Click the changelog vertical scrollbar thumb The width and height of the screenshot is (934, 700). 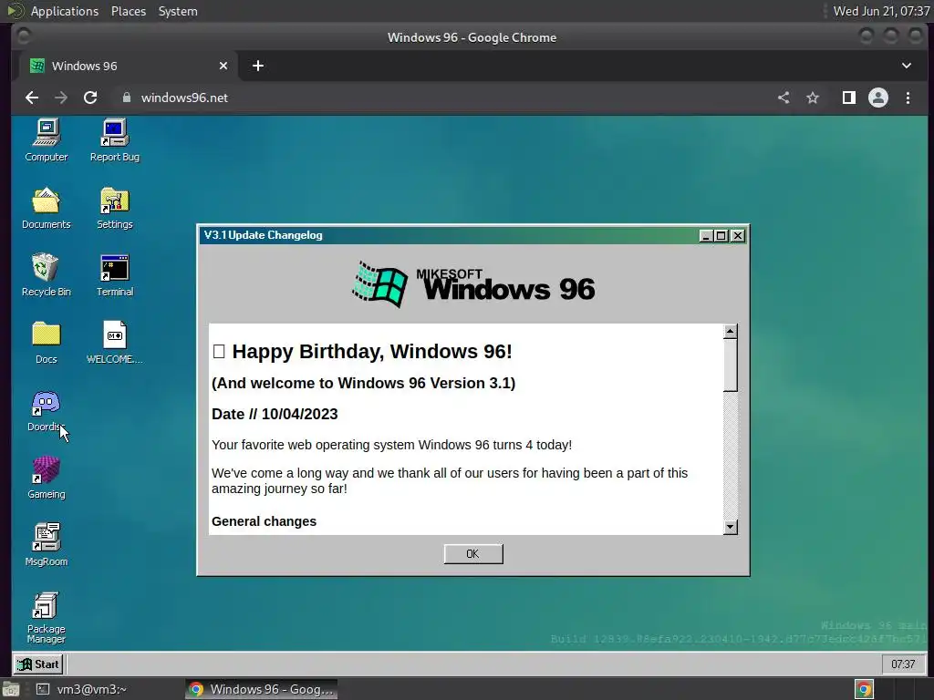731,365
